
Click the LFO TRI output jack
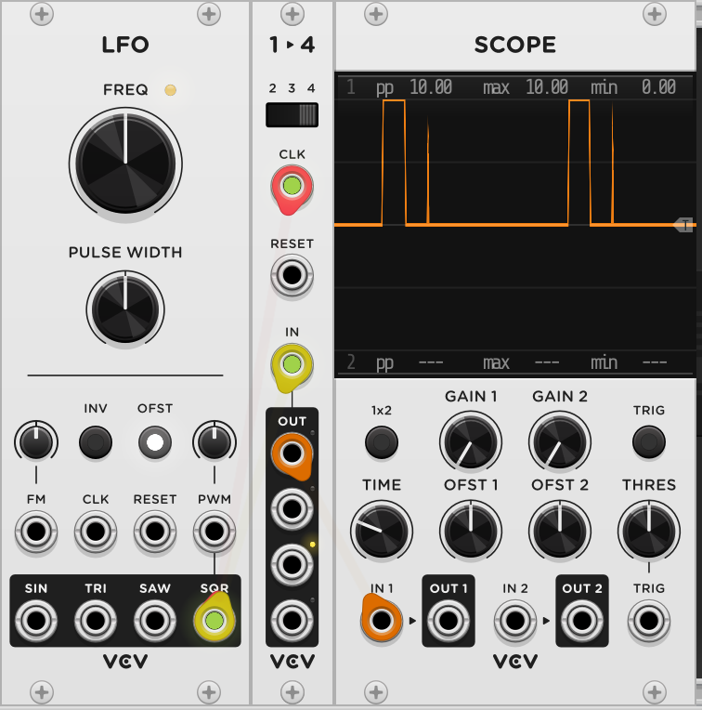[x=96, y=621]
